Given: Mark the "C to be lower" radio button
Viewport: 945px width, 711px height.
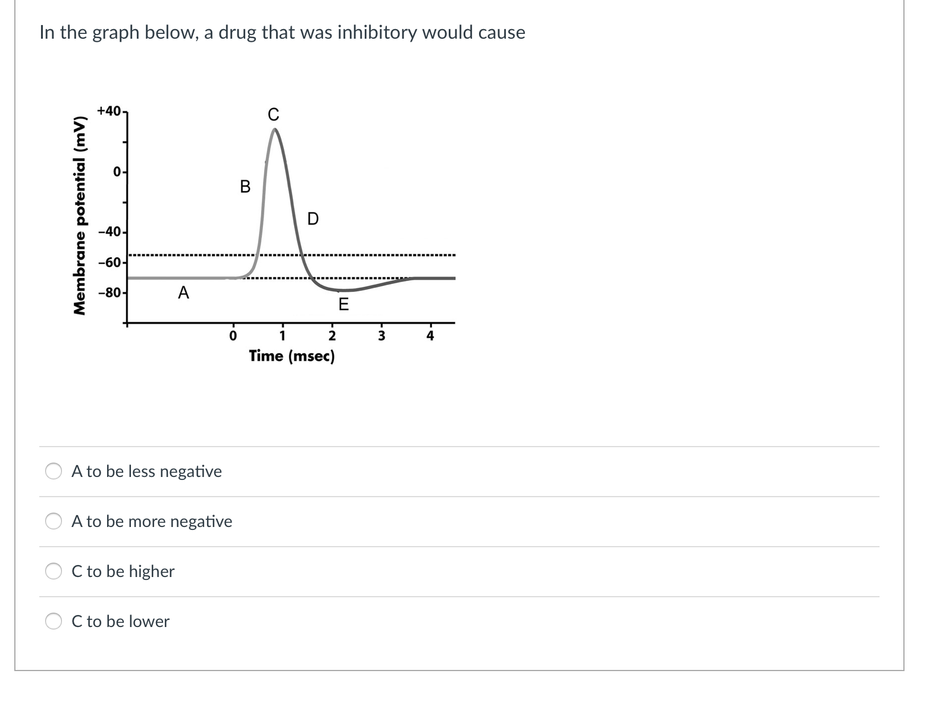Looking at the screenshot, I should (x=54, y=622).
